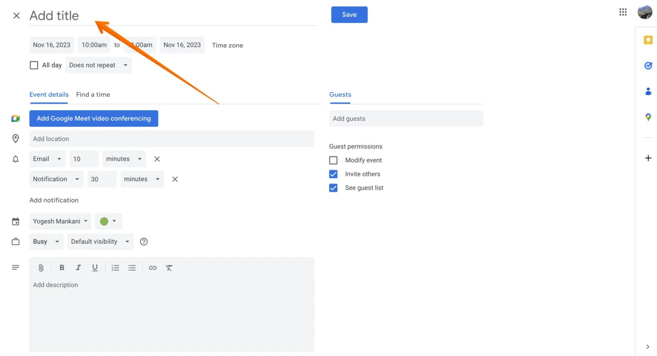Check the Modify event guest permission
This screenshot has width=657, height=356.
(333, 160)
